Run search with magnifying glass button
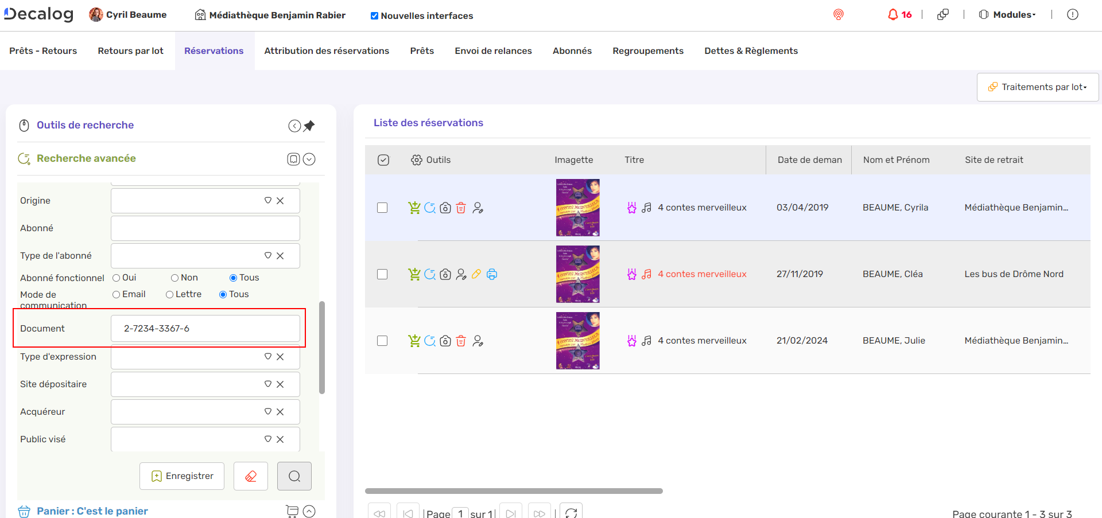Image resolution: width=1102 pixels, height=518 pixels. pos(294,476)
